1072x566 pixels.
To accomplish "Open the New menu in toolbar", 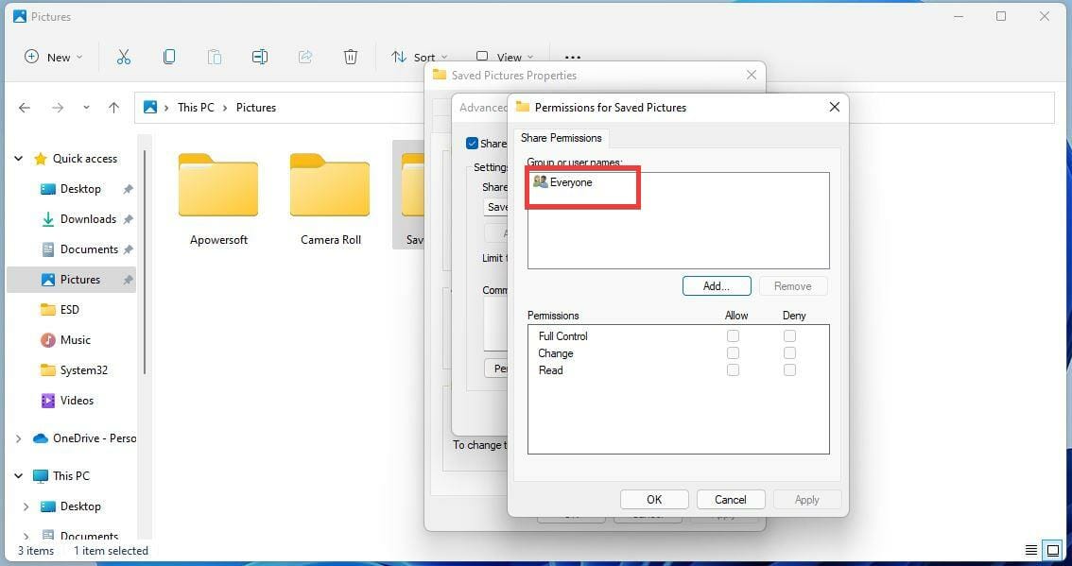I will (53, 58).
